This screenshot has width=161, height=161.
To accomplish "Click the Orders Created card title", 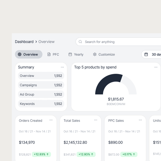I will point(31,121).
